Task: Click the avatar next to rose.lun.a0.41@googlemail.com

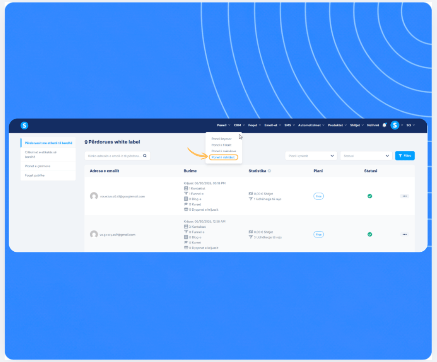Action: click(94, 196)
